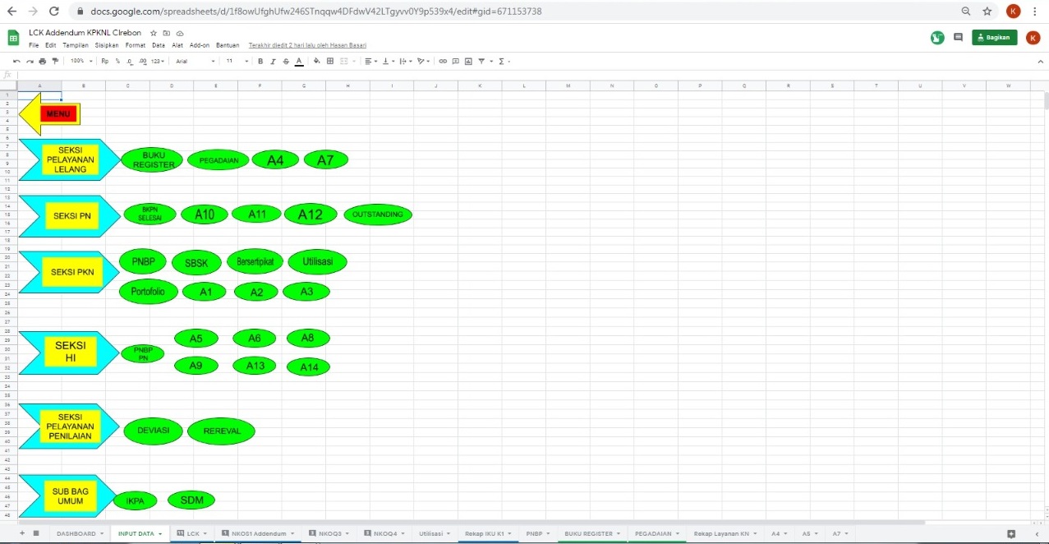Star the LCK Addendum document
The width and height of the screenshot is (1049, 544).
pyautogui.click(x=154, y=33)
